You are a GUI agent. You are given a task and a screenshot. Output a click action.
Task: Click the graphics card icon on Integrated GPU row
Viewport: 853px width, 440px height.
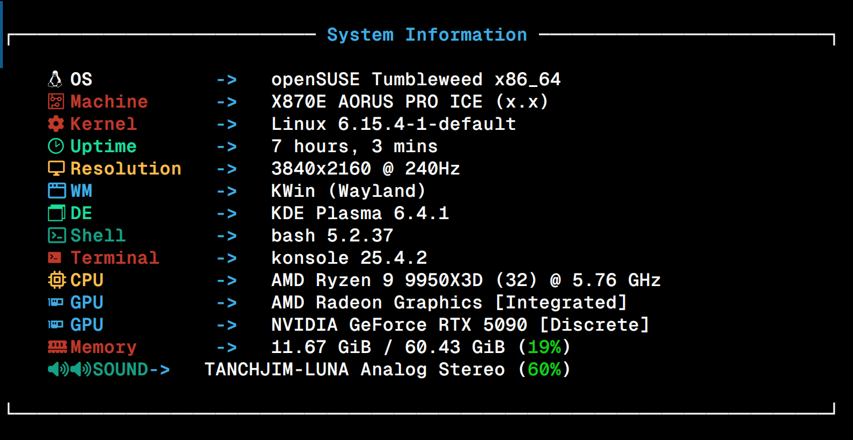tap(55, 302)
